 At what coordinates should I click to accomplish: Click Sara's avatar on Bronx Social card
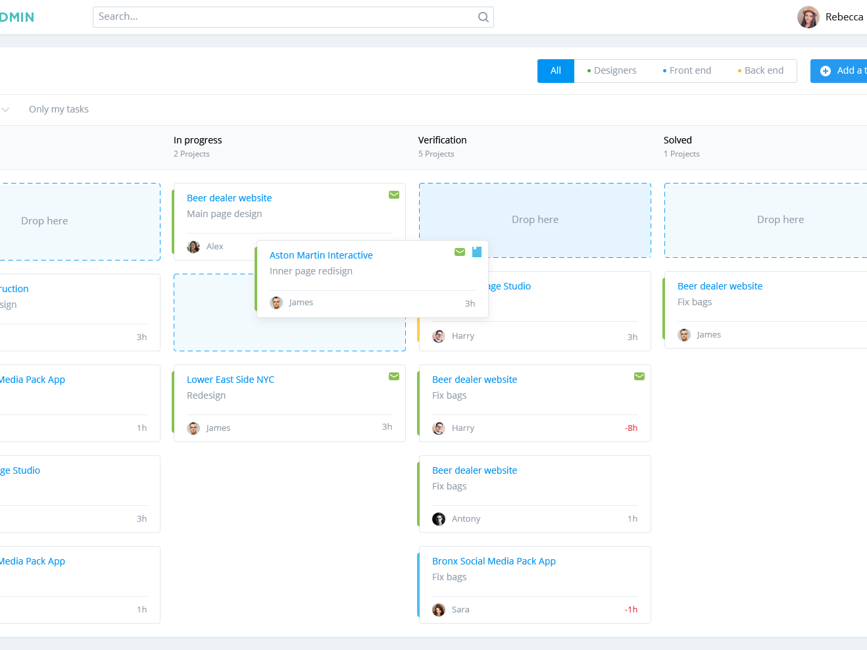point(439,610)
